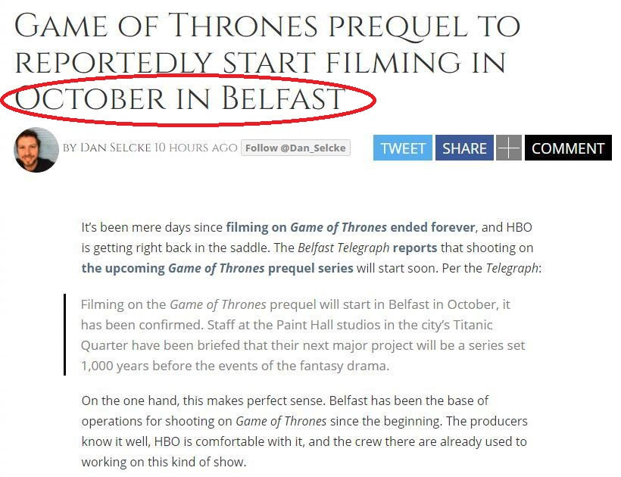Open the COMMENT section button
Screen dimensions: 621x477
(568, 148)
